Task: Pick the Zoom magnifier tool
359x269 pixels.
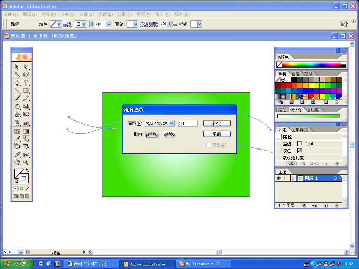Action: click(26, 163)
